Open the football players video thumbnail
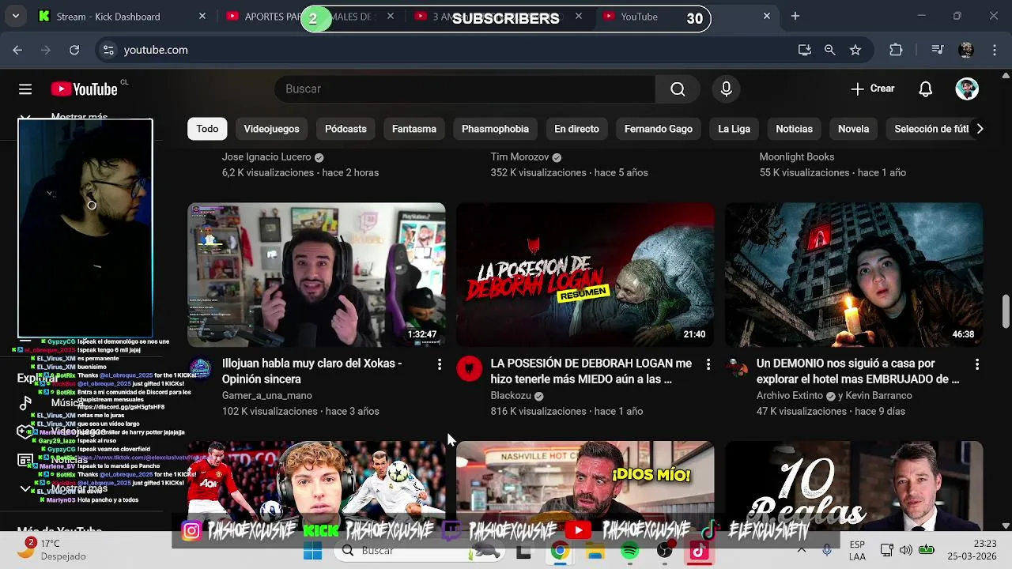The image size is (1012, 569). (x=316, y=484)
